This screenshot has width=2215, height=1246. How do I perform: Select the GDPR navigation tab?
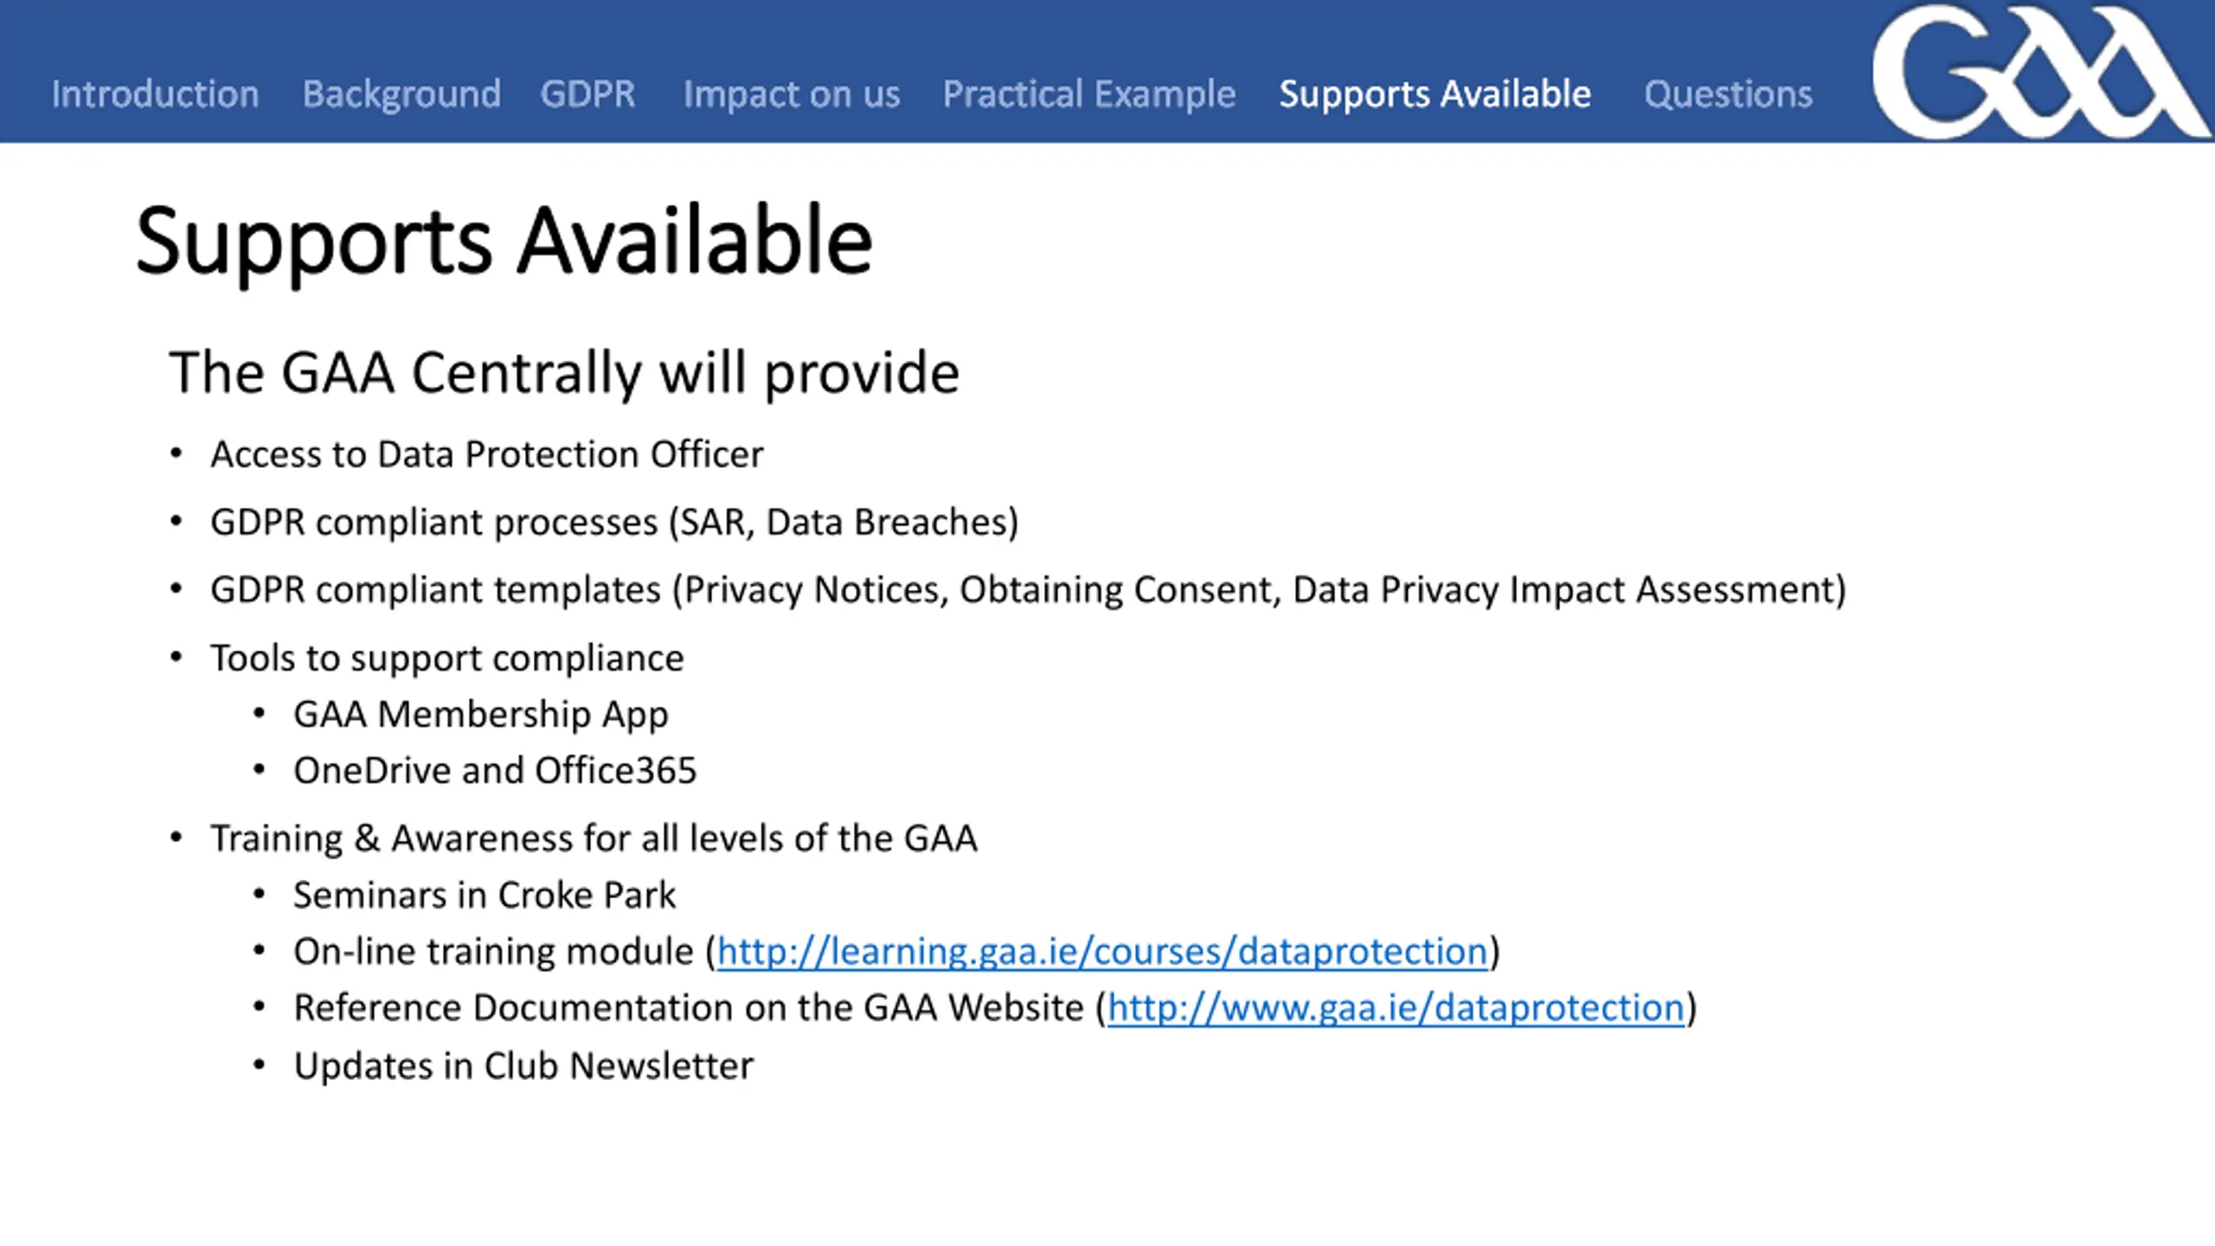(x=587, y=93)
